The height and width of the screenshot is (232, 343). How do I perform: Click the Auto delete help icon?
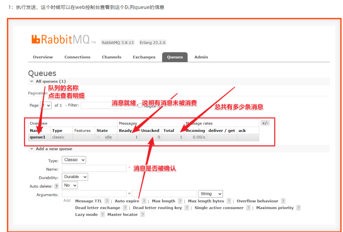(57, 186)
